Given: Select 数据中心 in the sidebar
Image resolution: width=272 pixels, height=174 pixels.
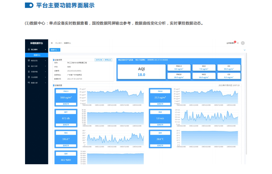Looking at the screenshot, I should tap(37, 55).
